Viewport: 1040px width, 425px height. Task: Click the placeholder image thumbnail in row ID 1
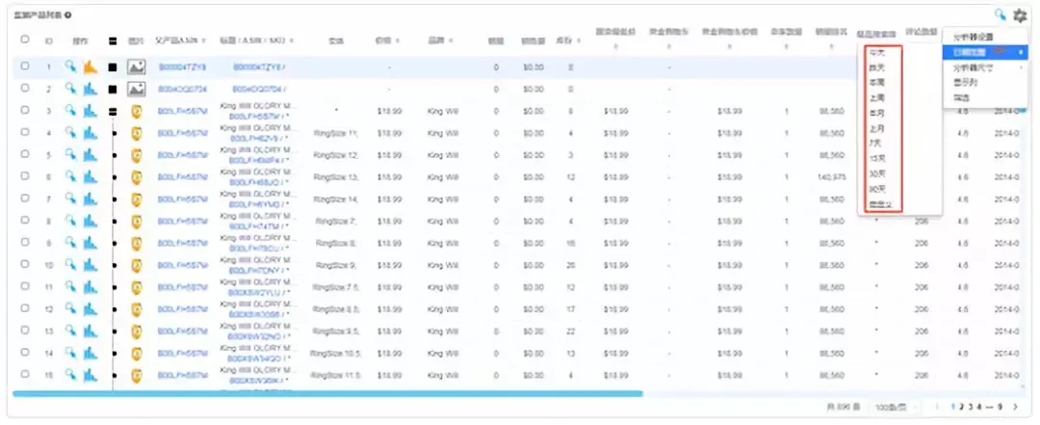tap(136, 66)
